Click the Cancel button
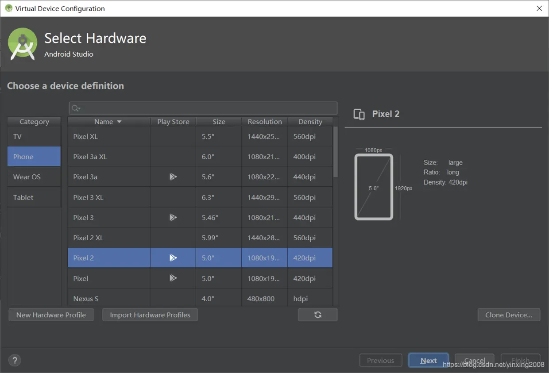Image resolution: width=549 pixels, height=373 pixels. [x=475, y=361]
